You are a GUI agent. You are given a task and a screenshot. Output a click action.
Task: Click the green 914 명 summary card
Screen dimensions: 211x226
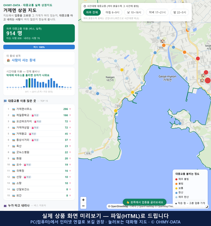(x=39, y=33)
